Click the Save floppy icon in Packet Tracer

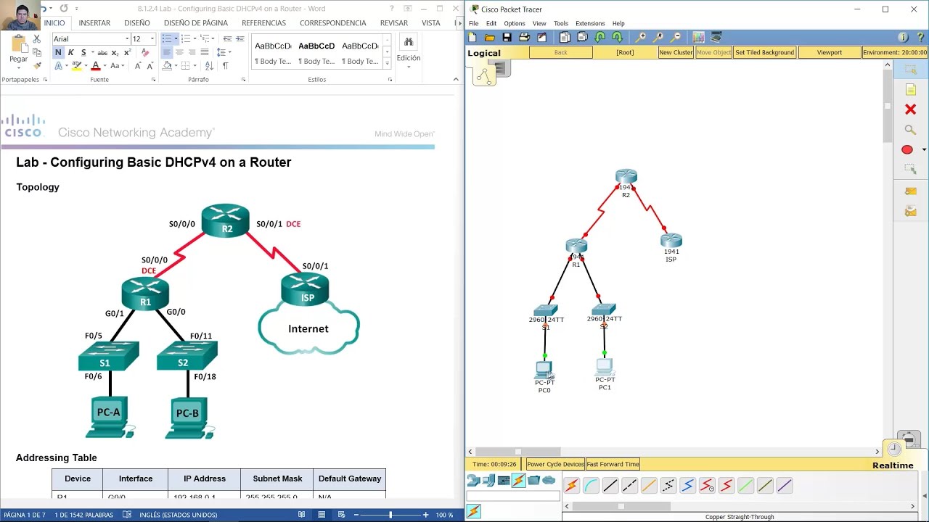pyautogui.click(x=507, y=38)
